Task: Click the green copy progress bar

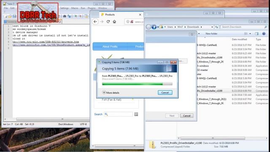Action: (137, 84)
